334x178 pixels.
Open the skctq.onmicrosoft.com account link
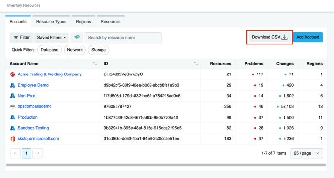38,139
